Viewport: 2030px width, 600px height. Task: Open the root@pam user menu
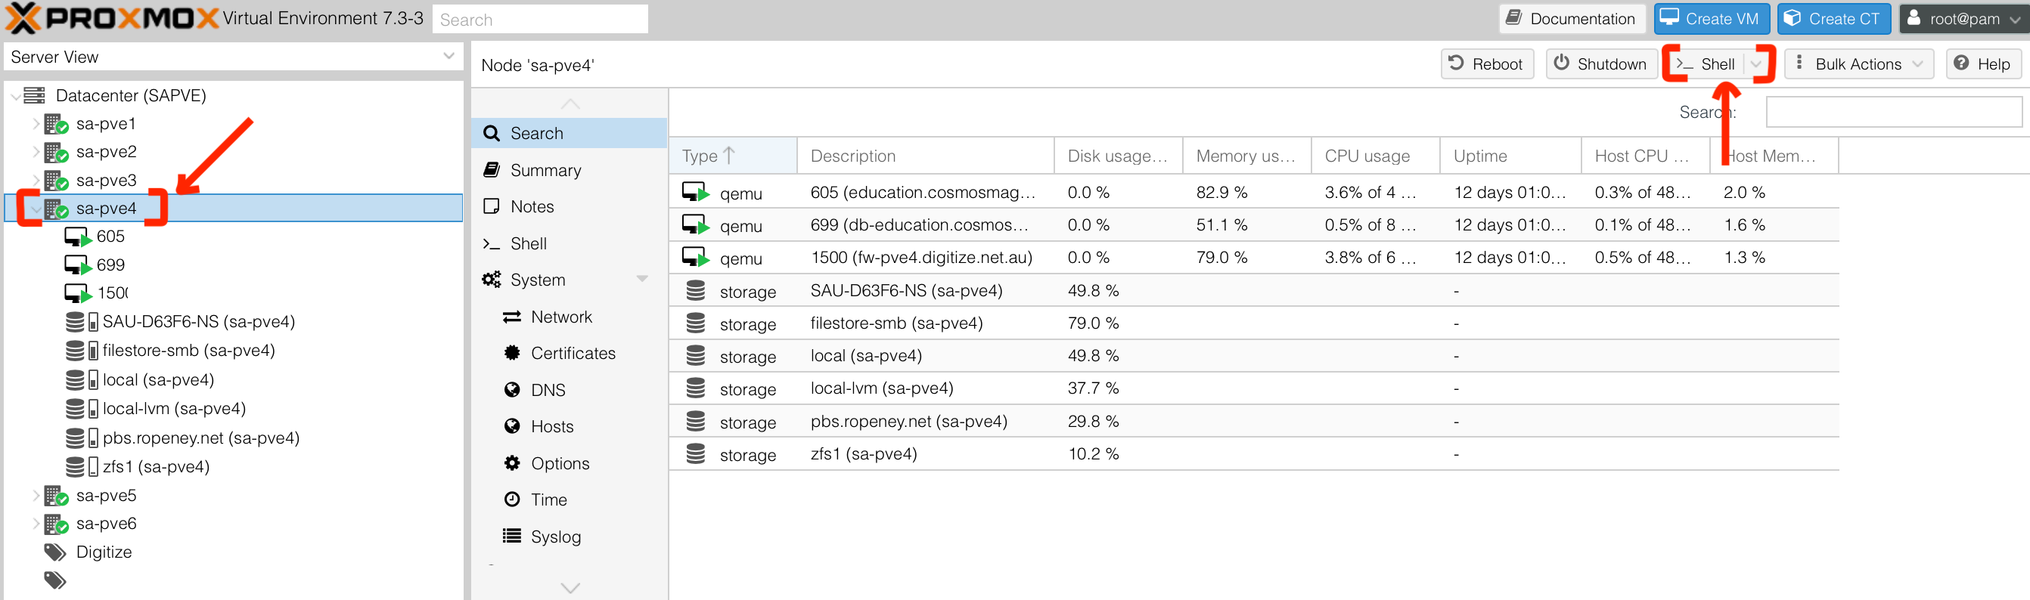[x=1963, y=18]
